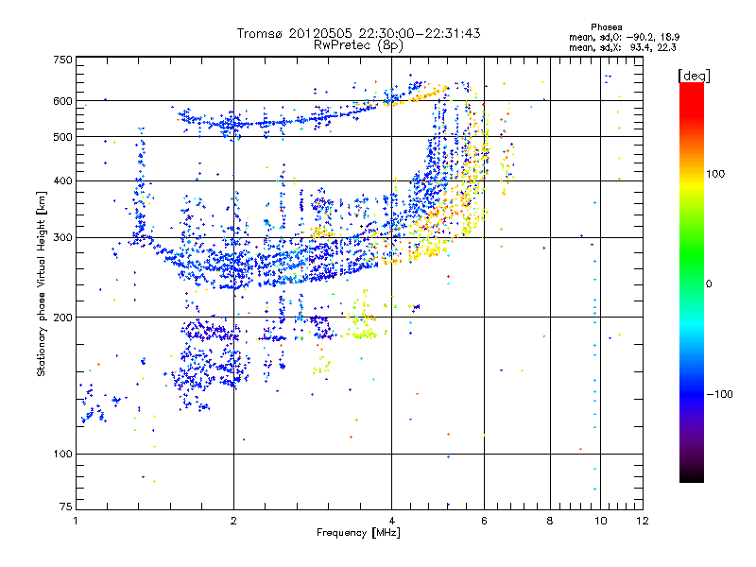
Task: Click the y-axis label '750'
Action: [x=62, y=60]
